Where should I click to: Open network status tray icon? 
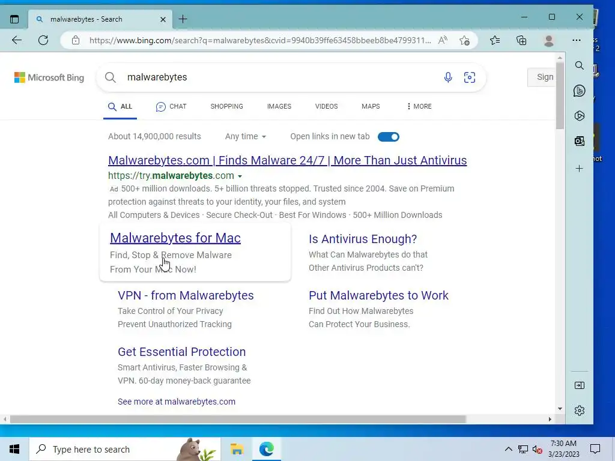[x=523, y=449]
